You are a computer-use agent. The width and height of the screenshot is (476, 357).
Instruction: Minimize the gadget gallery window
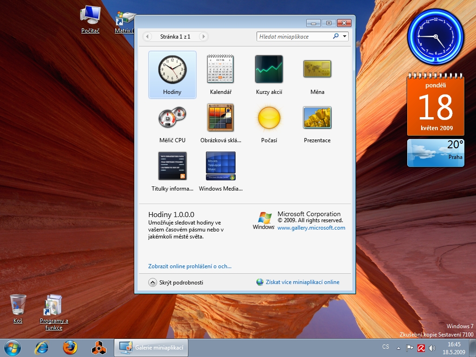(314, 23)
